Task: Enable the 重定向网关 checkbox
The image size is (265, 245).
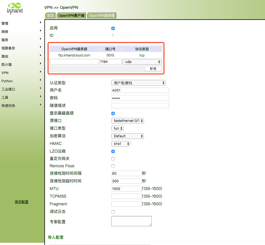Action: pos(113,159)
